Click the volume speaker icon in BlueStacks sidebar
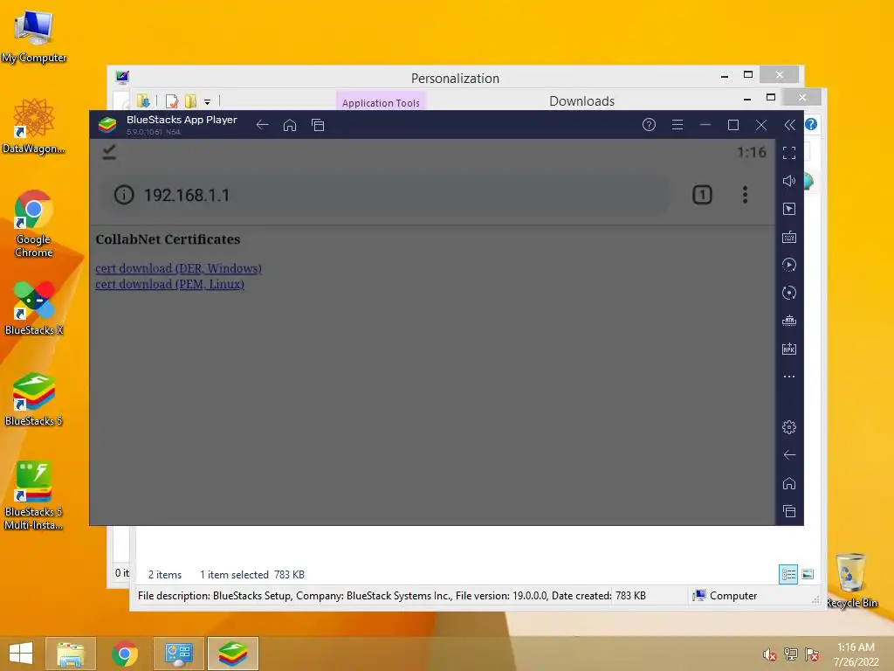This screenshot has width=894, height=671. pyautogui.click(x=789, y=181)
